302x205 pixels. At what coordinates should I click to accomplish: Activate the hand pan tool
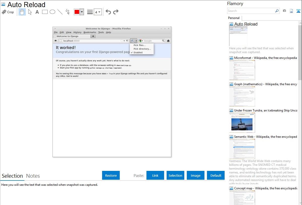coord(22,12)
